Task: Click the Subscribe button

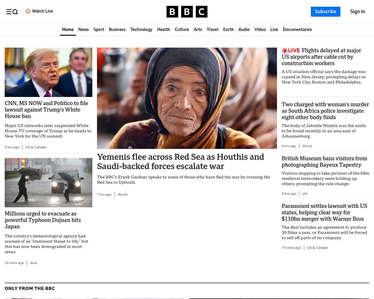Action: tap(325, 12)
